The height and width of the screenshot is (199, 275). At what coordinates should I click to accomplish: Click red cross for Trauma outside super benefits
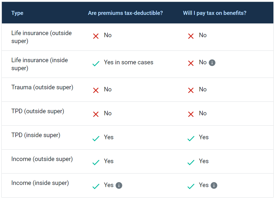point(191,90)
